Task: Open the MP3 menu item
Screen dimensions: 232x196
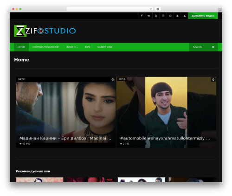Action: (88, 47)
